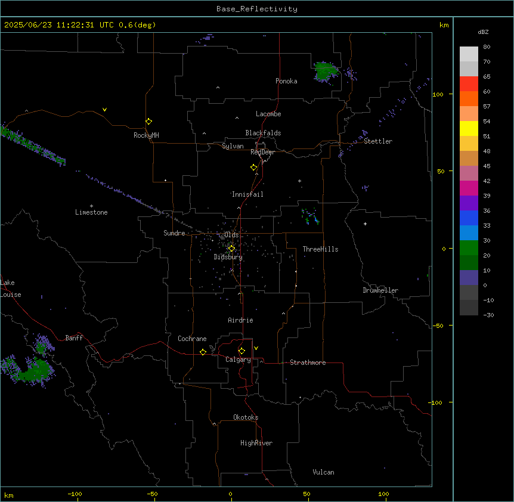This screenshot has height=502, width=514.
Task: Click the RedDeer city label
Action: tap(262, 152)
